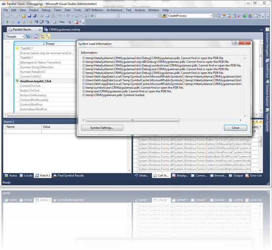Switch to CRMUygulamasi.mdmp tab
This screenshot has width=272, height=250.
click(x=62, y=29)
